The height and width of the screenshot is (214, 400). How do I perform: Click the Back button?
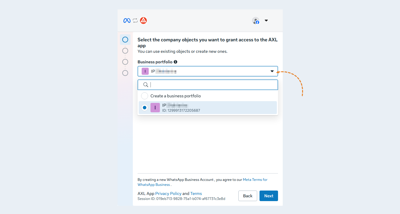248,196
